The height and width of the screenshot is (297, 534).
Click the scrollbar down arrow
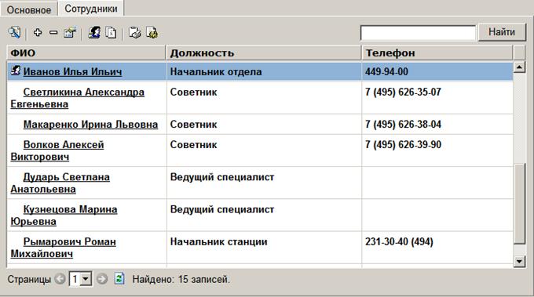pos(519,261)
